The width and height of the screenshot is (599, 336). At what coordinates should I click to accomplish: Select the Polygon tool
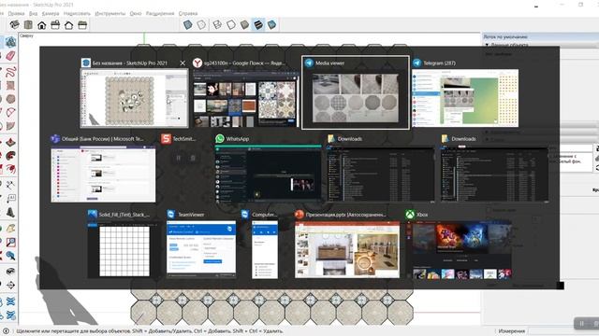10,99
